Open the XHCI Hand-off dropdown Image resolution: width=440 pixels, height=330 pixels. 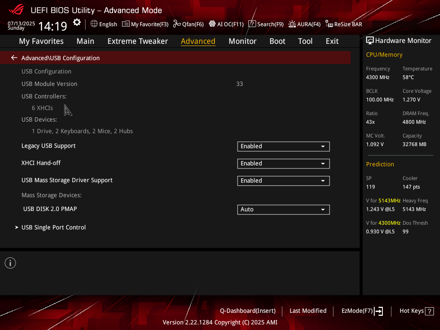(284, 164)
